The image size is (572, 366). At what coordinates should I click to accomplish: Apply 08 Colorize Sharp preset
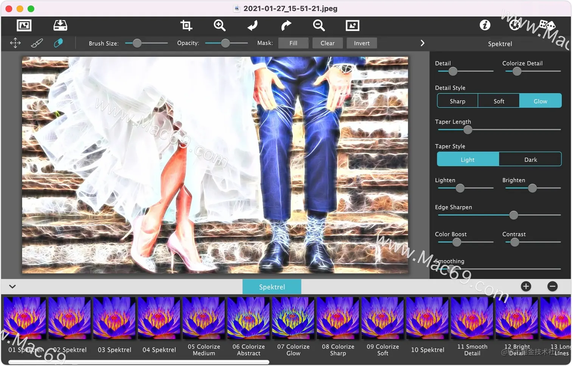(338, 318)
